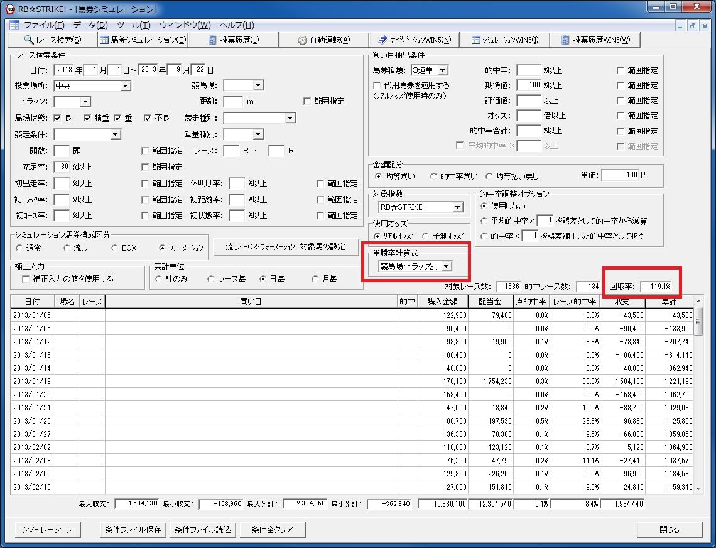The height and width of the screenshot is (548, 716).
Task: Select the BOX radio button
Action: (114, 248)
